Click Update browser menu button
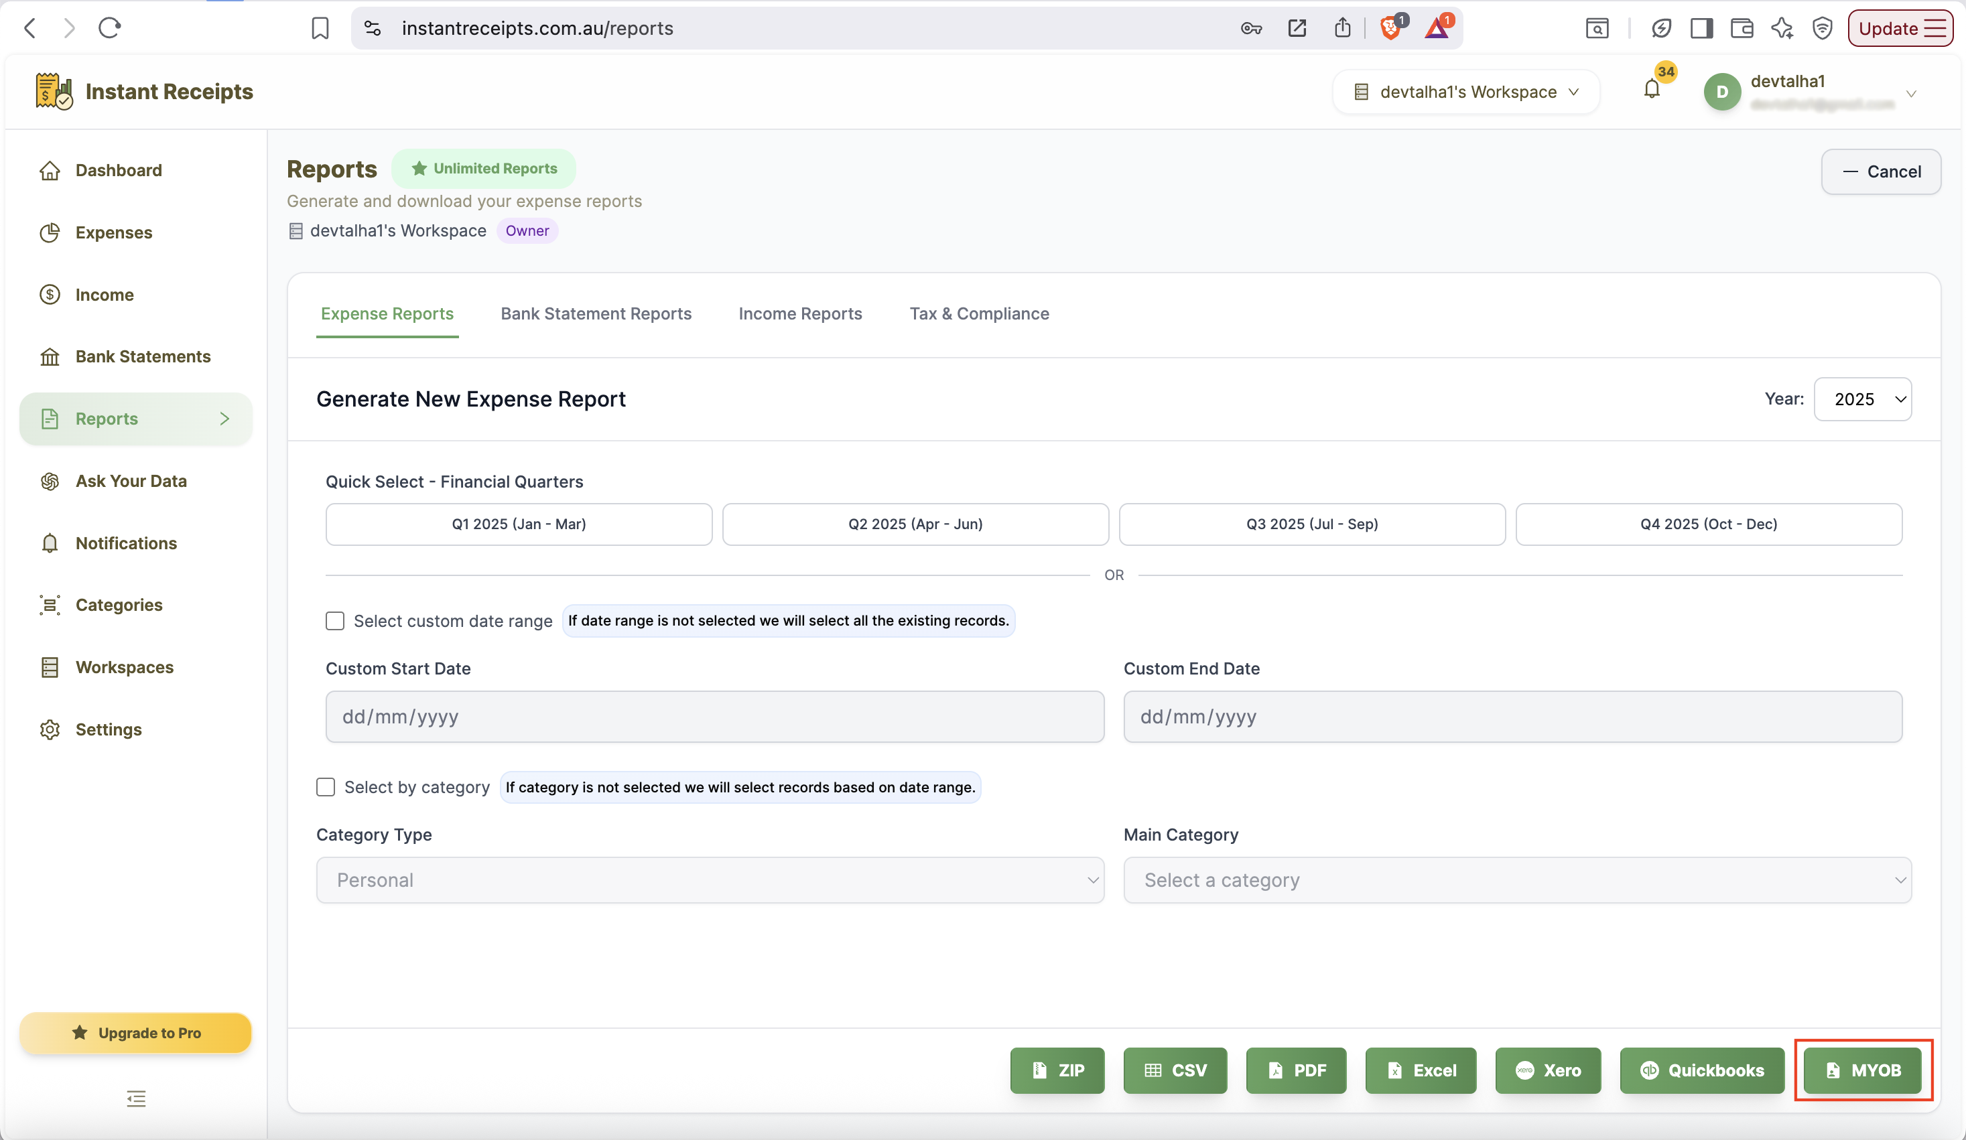 click(1900, 28)
